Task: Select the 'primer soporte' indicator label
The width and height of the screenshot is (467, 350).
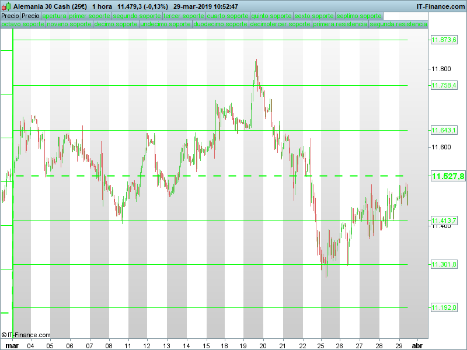Action: click(x=90, y=16)
